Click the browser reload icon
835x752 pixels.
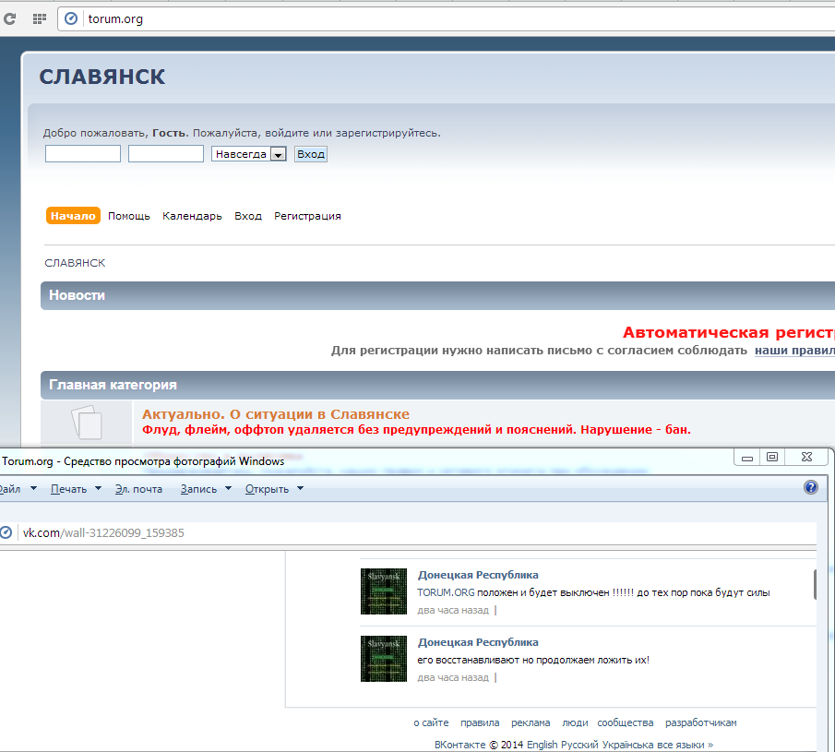[10, 18]
